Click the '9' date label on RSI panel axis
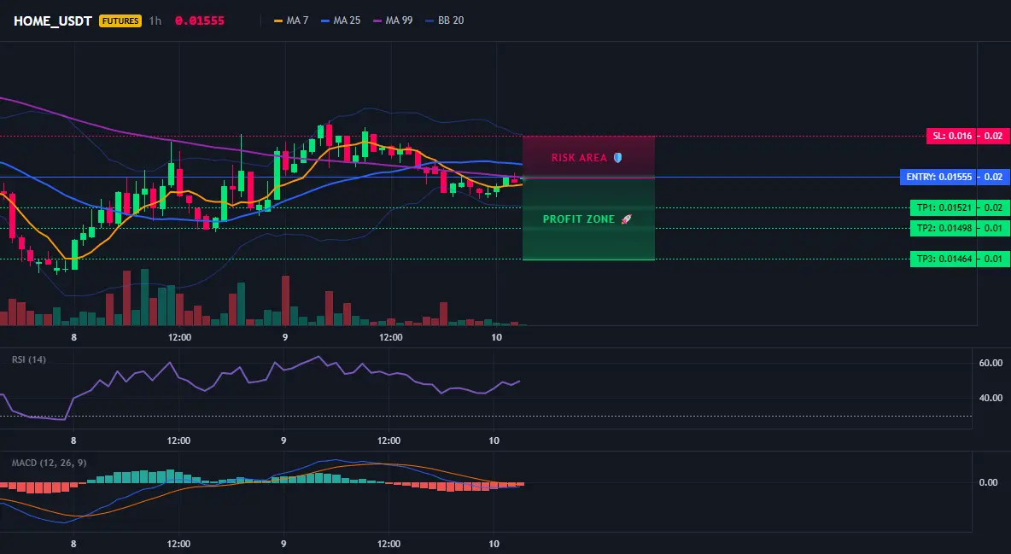Screen dimensions: 1011x554 283,440
